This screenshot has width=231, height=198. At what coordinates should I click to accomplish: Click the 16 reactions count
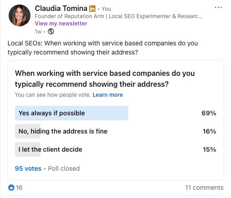[19, 188]
